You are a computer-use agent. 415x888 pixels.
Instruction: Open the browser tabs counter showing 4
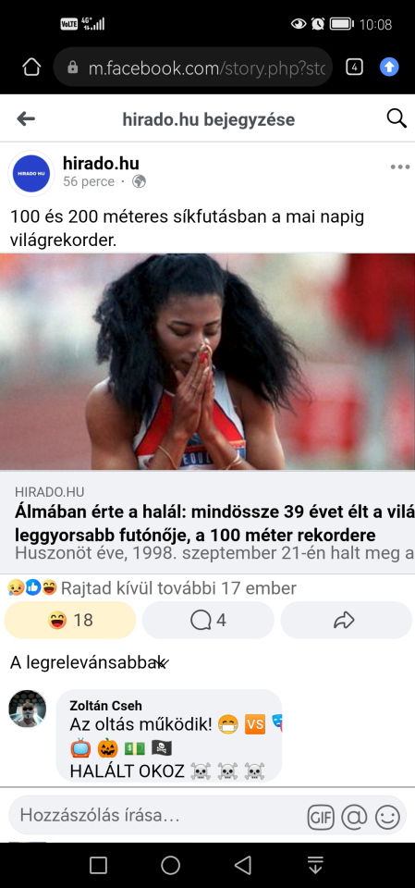pyautogui.click(x=354, y=68)
